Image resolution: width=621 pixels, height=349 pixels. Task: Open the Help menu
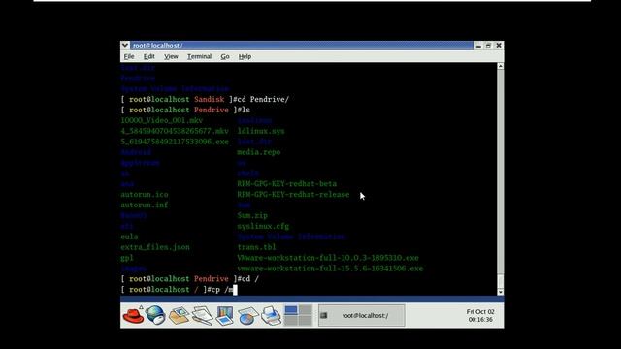click(245, 56)
